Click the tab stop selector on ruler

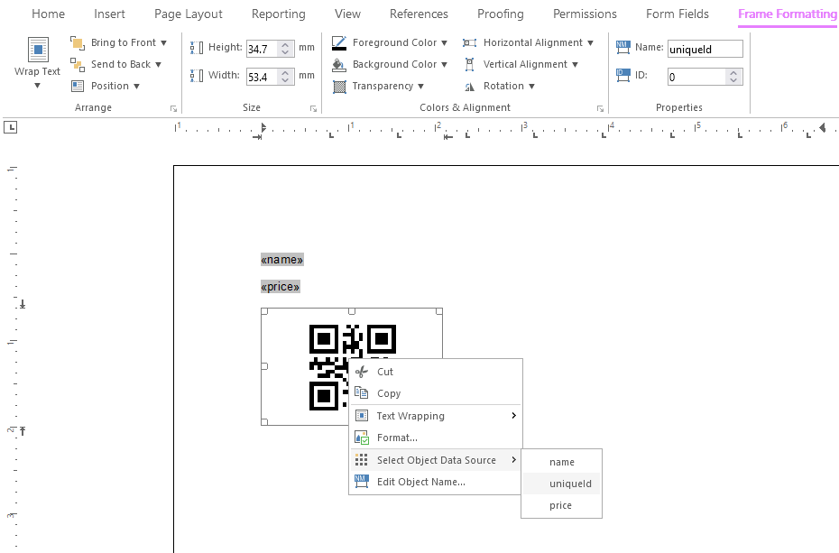coord(10,127)
